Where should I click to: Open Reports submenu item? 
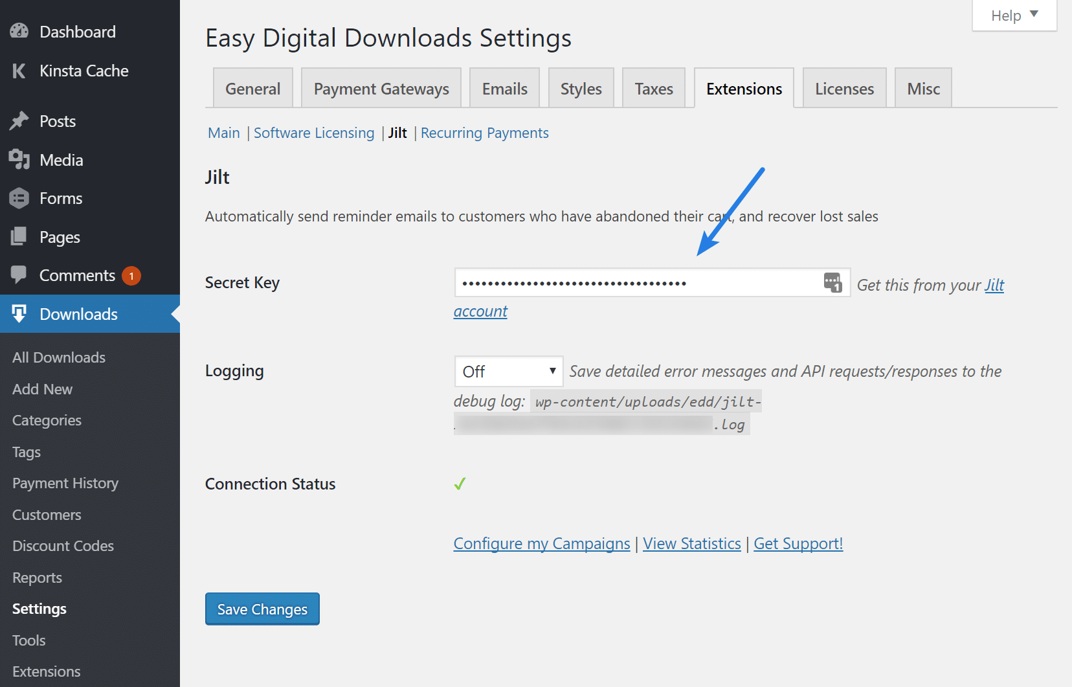[37, 578]
